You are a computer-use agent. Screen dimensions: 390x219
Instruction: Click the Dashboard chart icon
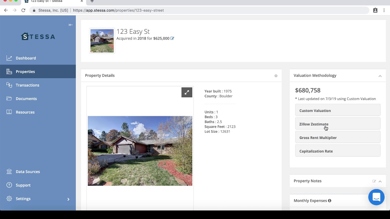[9, 58]
